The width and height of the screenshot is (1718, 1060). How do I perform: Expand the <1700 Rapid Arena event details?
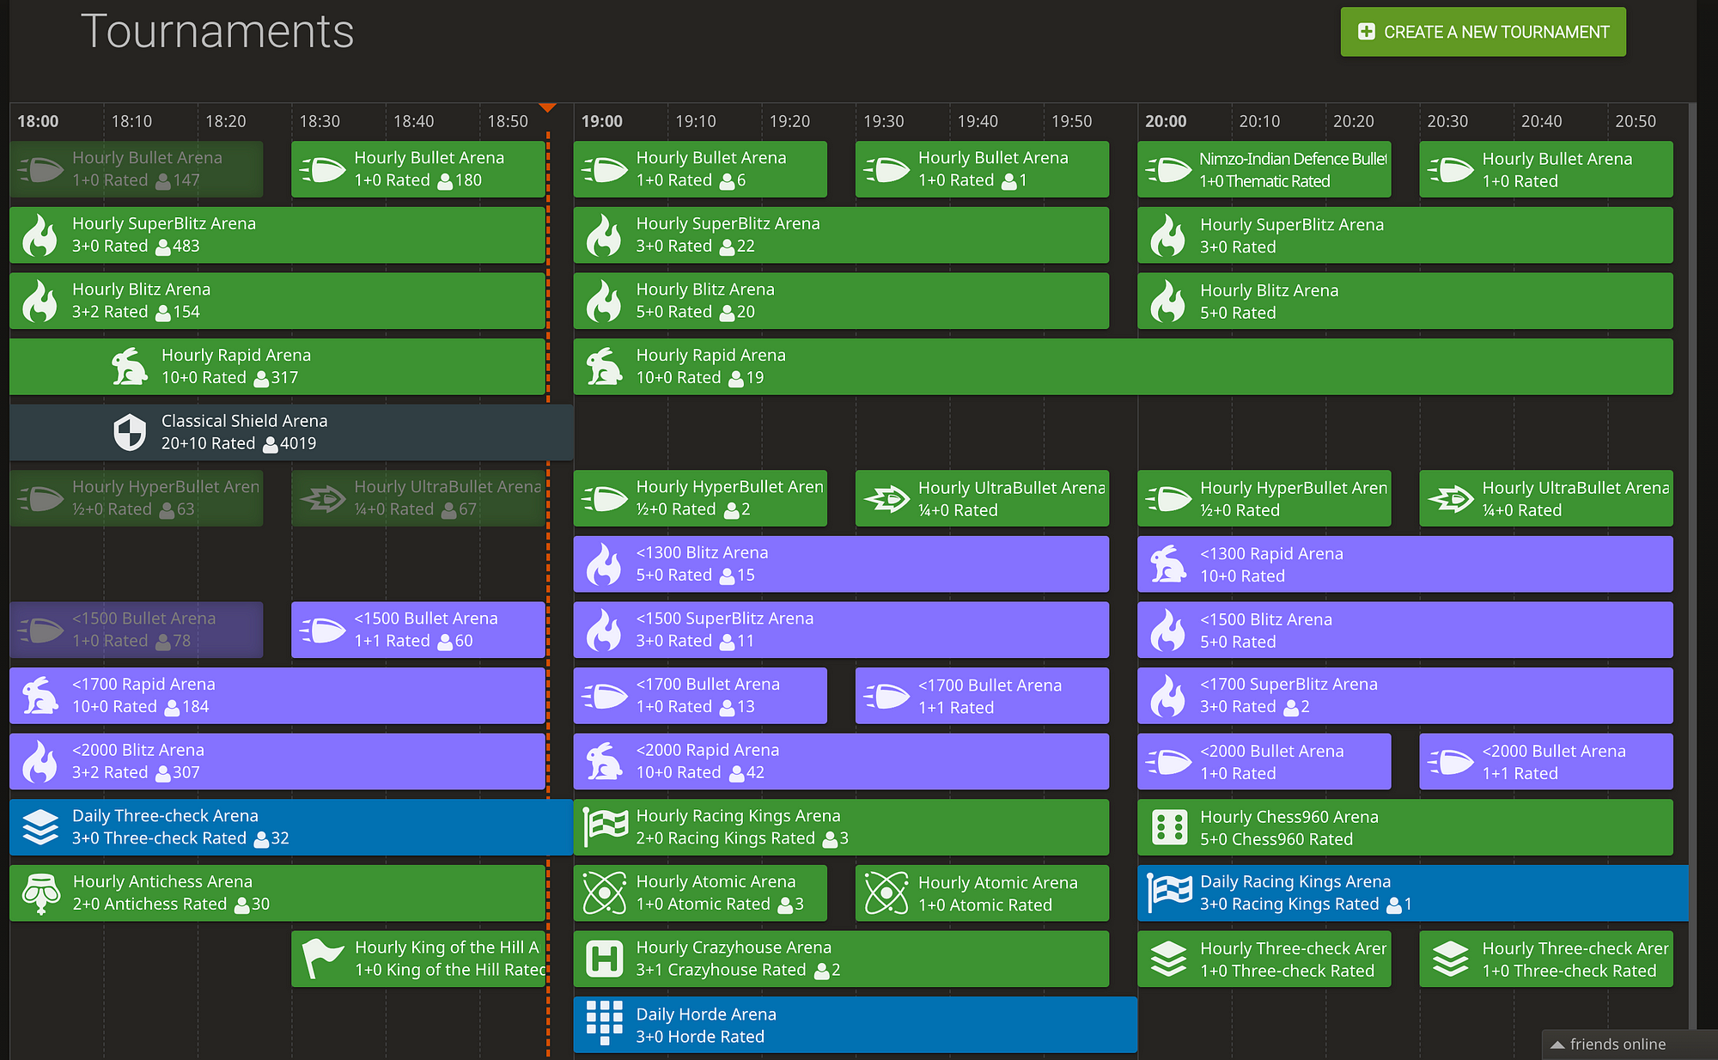coord(270,694)
